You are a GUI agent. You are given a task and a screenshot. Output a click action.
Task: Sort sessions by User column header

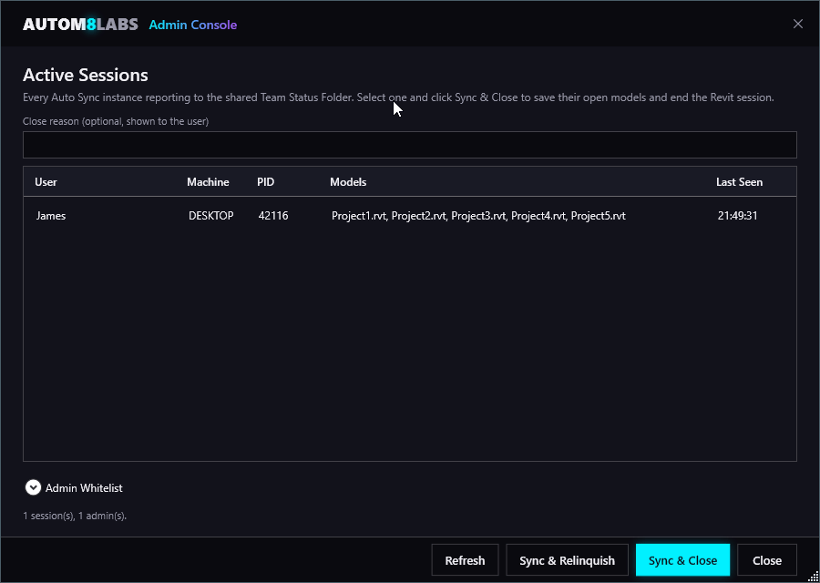[46, 182]
